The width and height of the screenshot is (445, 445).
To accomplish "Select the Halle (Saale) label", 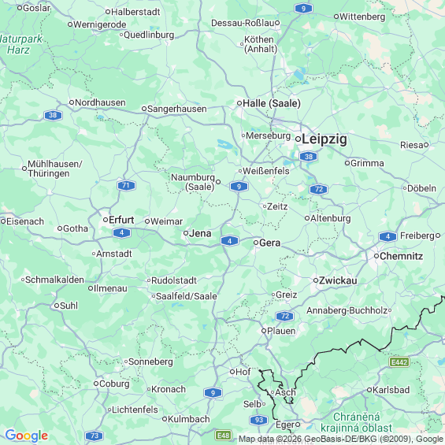I will [x=272, y=103].
